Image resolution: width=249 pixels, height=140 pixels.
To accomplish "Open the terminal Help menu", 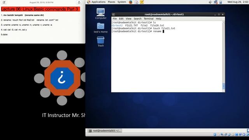I will click(x=158, y=19).
